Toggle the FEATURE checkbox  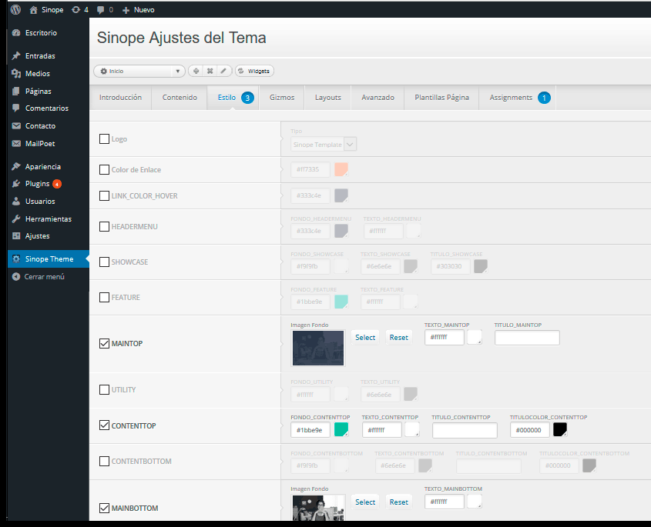pos(104,297)
